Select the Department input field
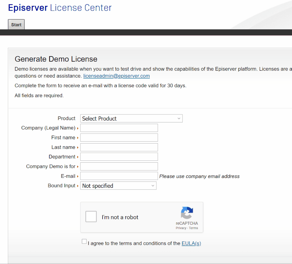The image size is (292, 264). [x=119, y=157]
